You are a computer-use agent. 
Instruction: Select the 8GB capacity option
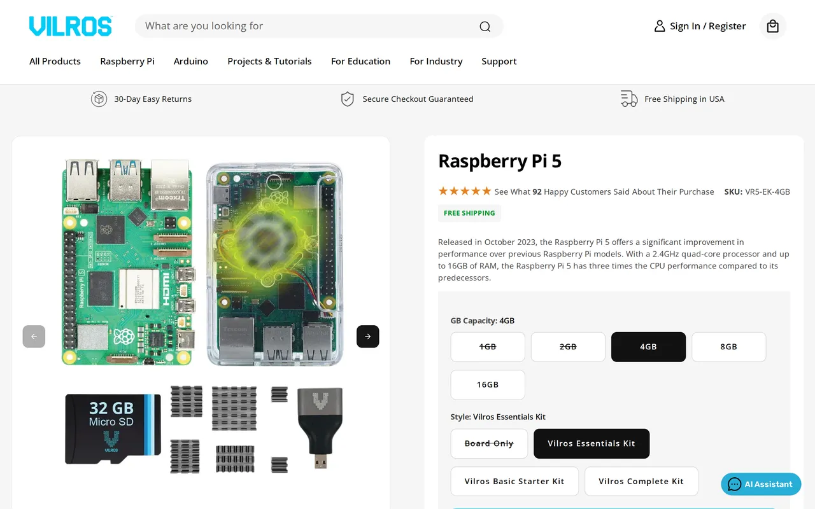[x=728, y=347]
